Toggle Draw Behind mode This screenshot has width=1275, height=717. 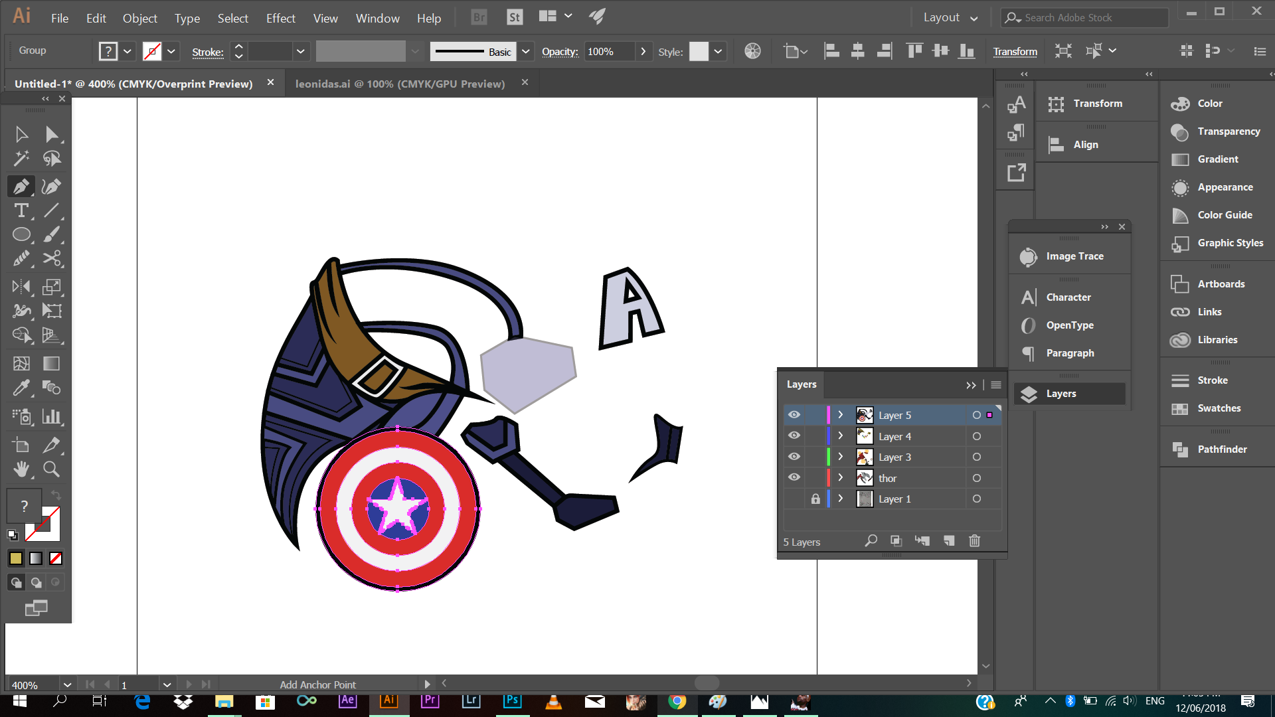pyautogui.click(x=36, y=583)
